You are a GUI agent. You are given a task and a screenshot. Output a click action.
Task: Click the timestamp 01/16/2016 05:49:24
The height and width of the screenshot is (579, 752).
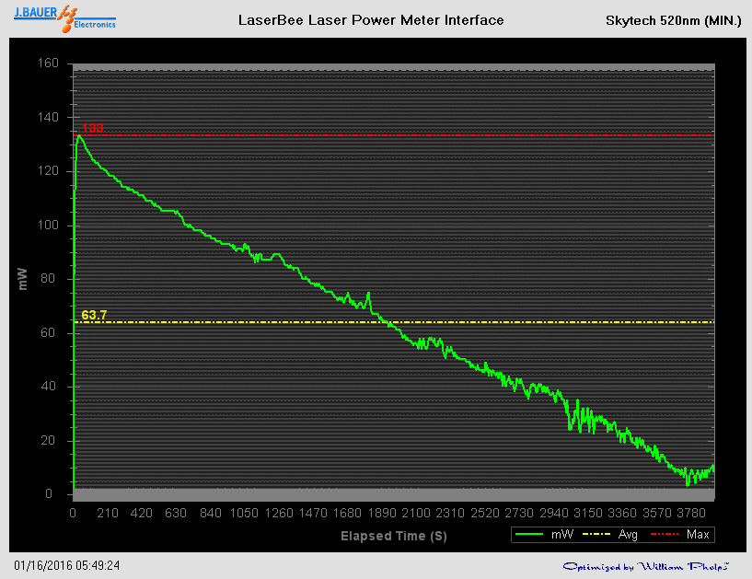[68, 565]
